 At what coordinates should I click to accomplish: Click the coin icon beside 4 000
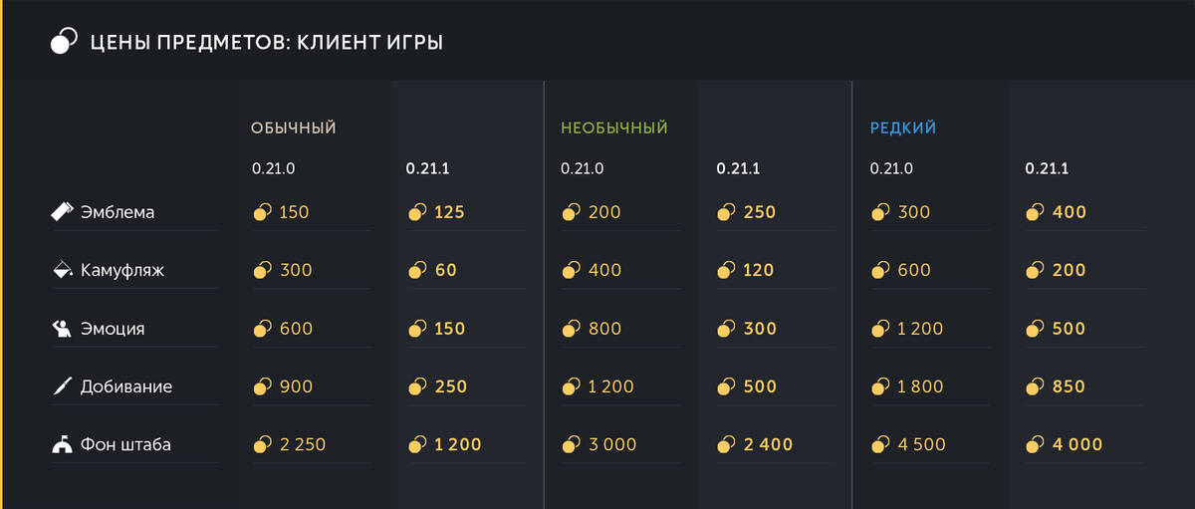click(1035, 444)
